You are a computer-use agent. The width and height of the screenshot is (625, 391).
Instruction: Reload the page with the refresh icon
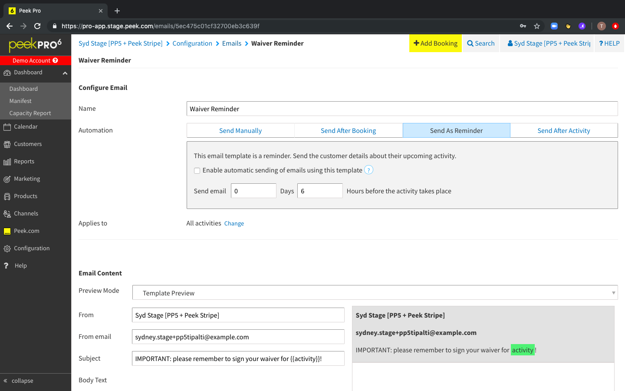point(37,26)
